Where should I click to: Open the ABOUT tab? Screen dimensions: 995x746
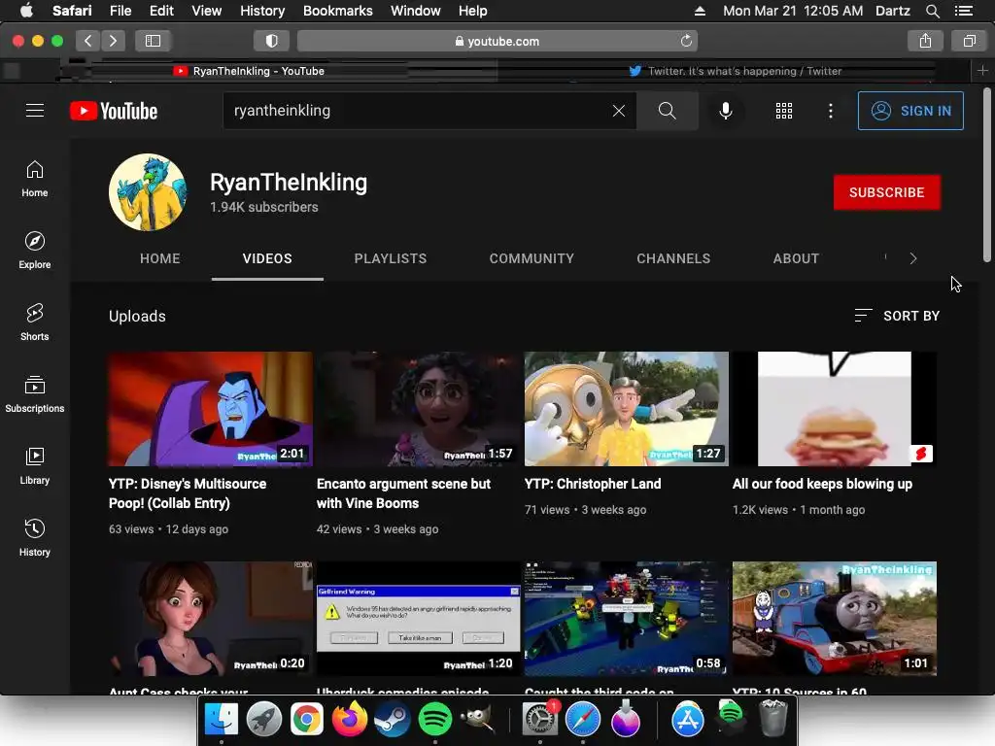[x=796, y=258]
